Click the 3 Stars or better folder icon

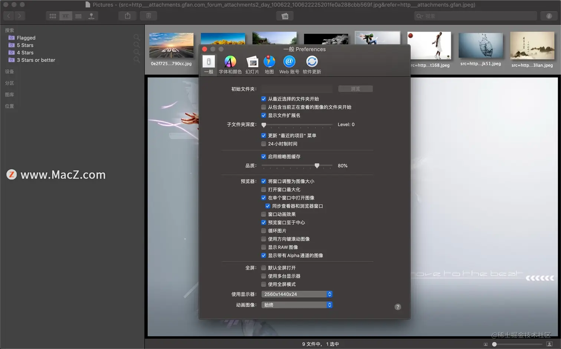12,60
